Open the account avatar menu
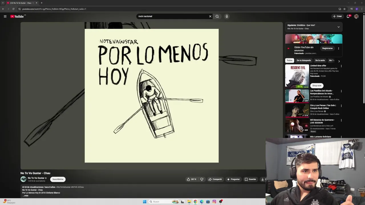365x205 pixels. (x=356, y=16)
